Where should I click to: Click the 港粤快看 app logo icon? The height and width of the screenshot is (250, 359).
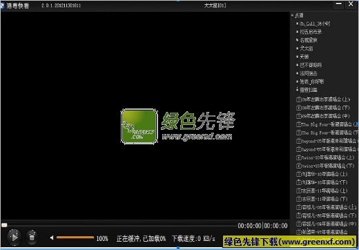click(2, 6)
